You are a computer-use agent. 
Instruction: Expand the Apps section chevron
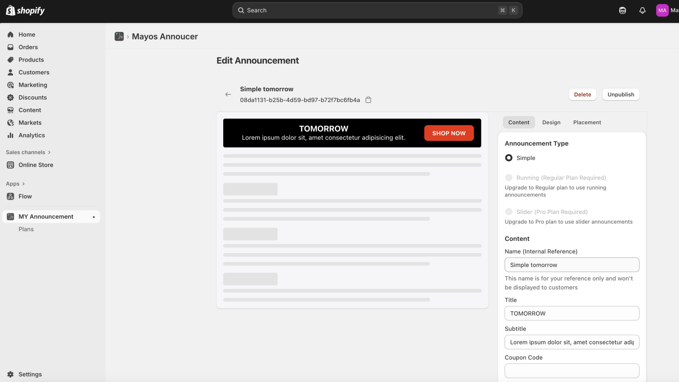(23, 184)
